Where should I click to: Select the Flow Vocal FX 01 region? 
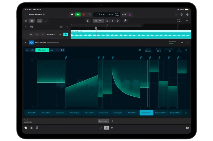pos(131,34)
